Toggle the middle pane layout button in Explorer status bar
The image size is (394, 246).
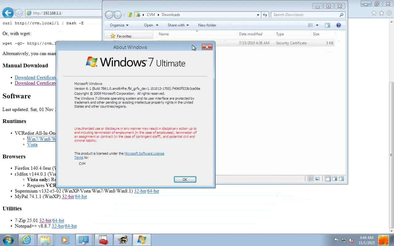coord(335,179)
